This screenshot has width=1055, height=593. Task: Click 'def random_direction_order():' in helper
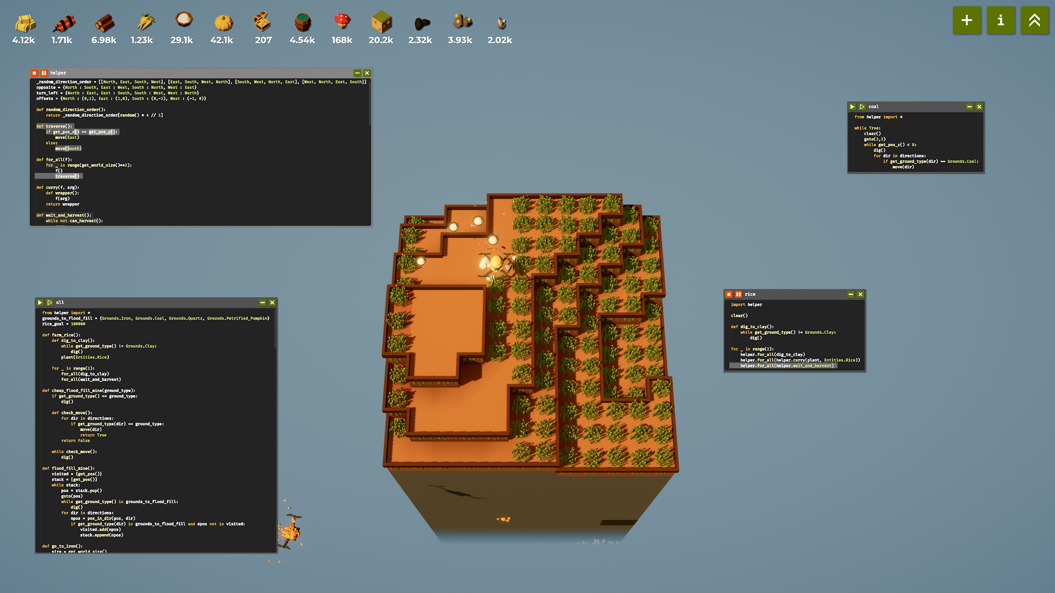pyautogui.click(x=71, y=110)
